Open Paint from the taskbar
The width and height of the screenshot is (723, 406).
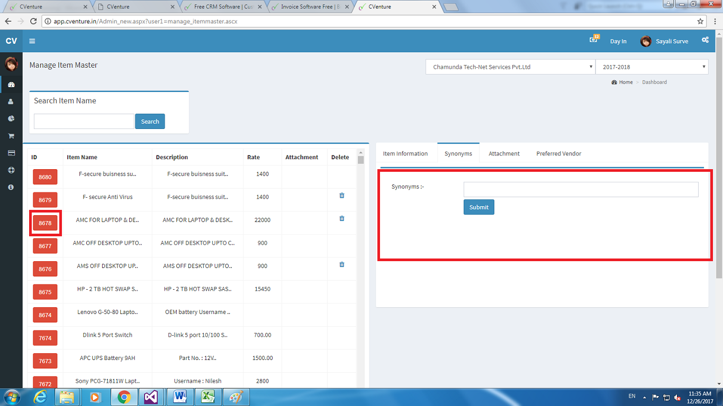coord(235,397)
